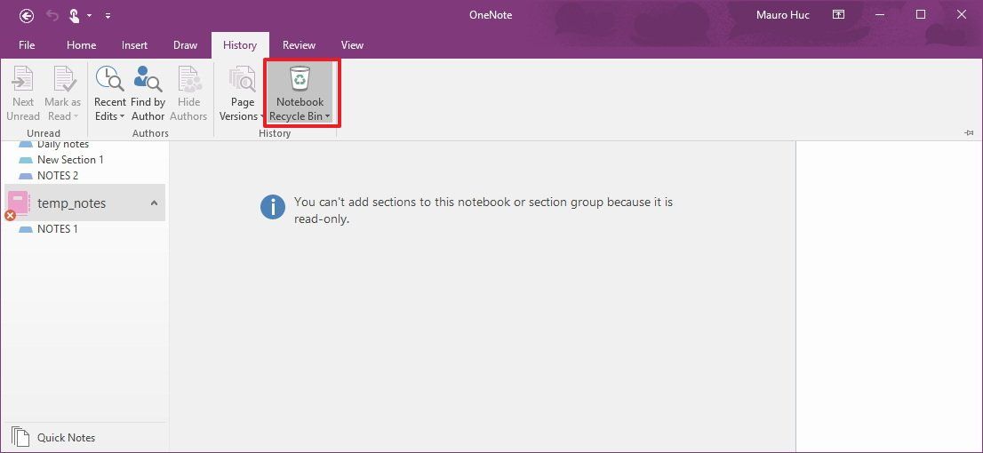
Task: Open the NOTES 1 section
Action: pyautogui.click(x=58, y=229)
